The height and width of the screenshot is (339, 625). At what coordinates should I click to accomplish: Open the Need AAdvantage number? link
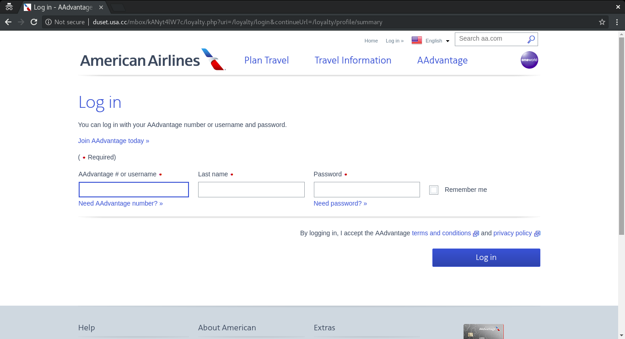121,203
